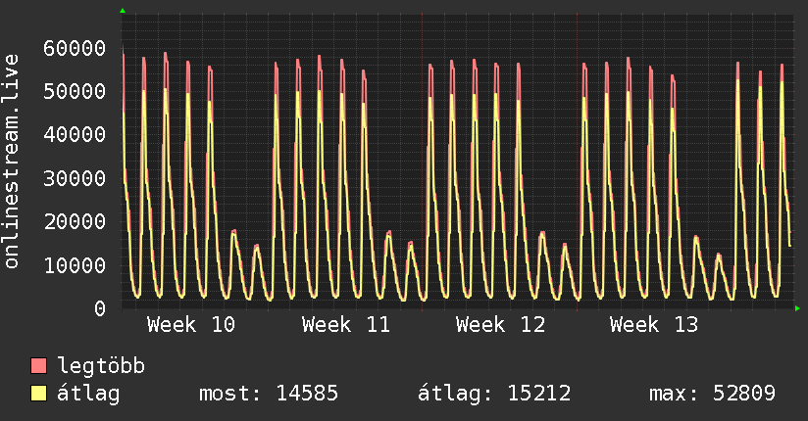
Task: Click the 20000 y-axis tick label
Action: (x=75, y=222)
